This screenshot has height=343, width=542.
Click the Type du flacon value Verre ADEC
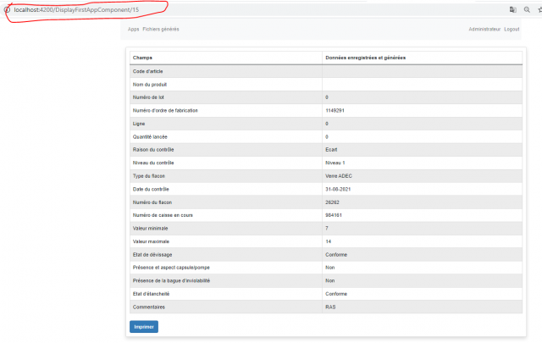click(x=339, y=175)
